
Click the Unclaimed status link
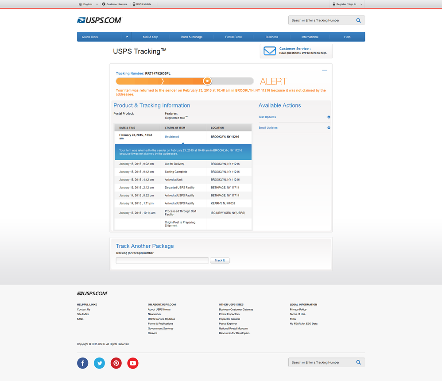click(172, 137)
